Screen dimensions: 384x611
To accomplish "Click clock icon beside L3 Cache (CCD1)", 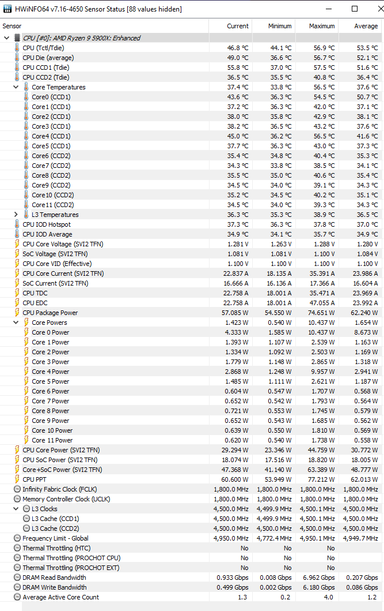I will 26,519.
